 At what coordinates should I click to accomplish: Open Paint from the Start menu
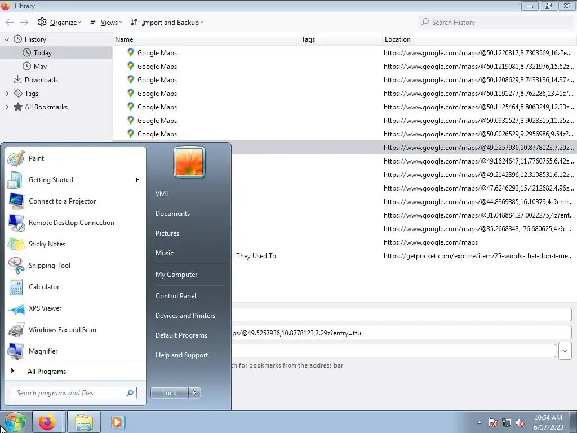coord(76,158)
